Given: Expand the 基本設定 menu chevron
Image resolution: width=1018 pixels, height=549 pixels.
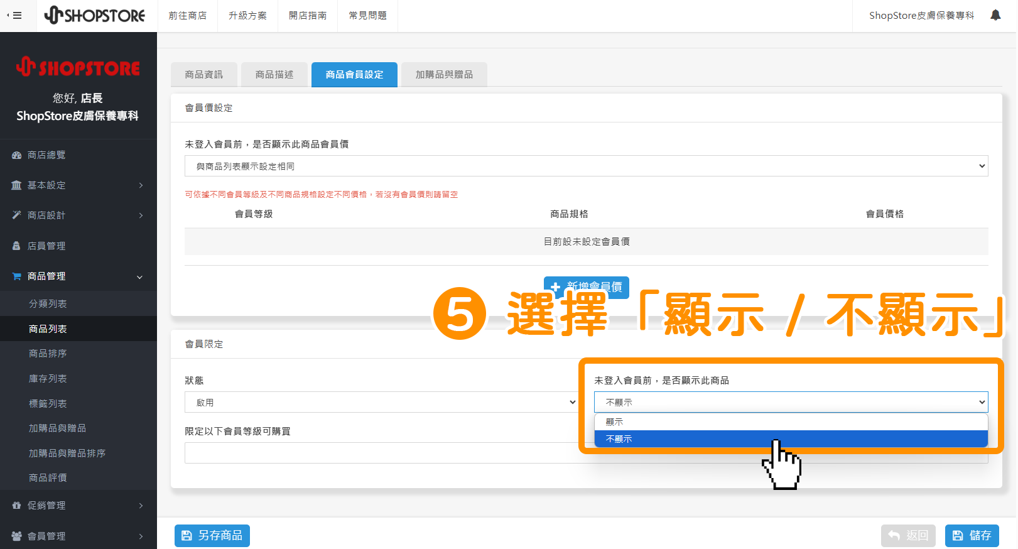Looking at the screenshot, I should (x=141, y=185).
